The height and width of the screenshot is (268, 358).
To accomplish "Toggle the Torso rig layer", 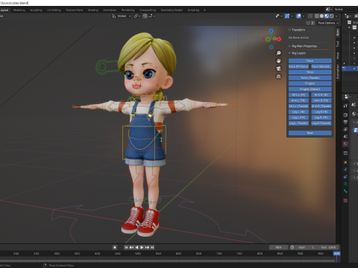I will pos(310,72).
